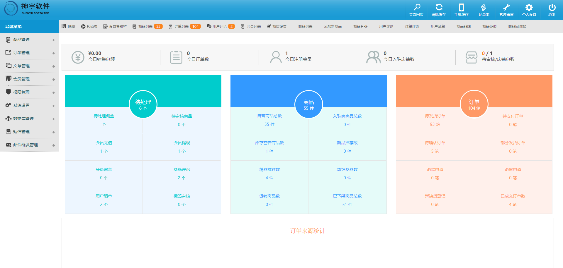
Task: Open 用户晒单 in the navigation bar
Action: tap(438, 26)
